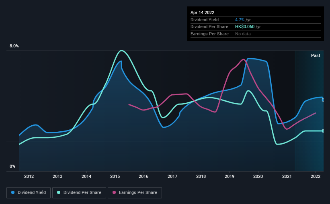Click the pink Earnings Per Share legend dot
This screenshot has width=330, height=204.
(x=114, y=192)
